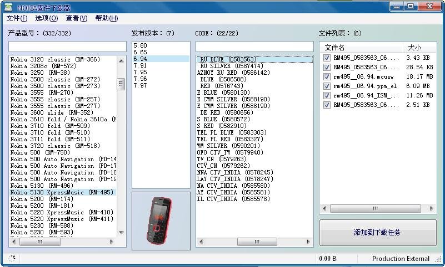Select Nokia 5200 (RM-174)

[x=63, y=199]
